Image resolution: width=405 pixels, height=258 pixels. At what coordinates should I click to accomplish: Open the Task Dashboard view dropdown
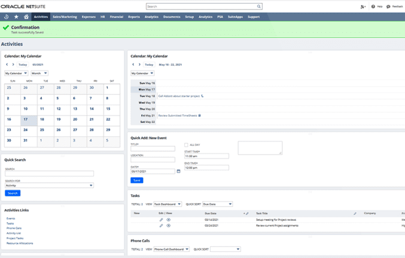[x=167, y=204]
